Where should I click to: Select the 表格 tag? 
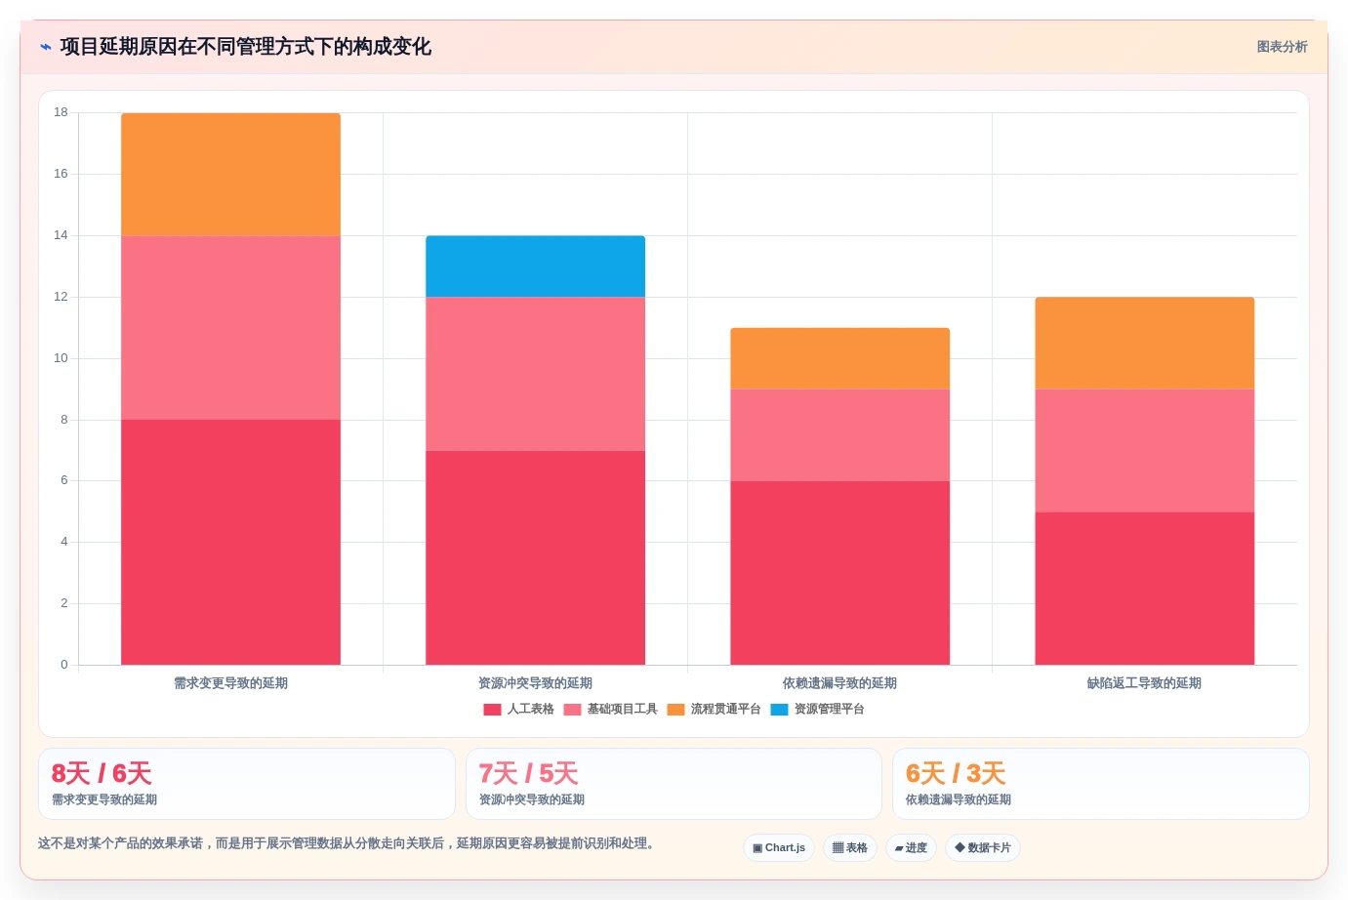[850, 847]
